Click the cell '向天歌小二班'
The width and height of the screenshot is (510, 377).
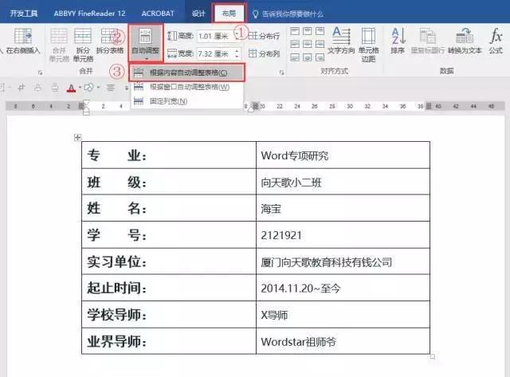(343, 182)
